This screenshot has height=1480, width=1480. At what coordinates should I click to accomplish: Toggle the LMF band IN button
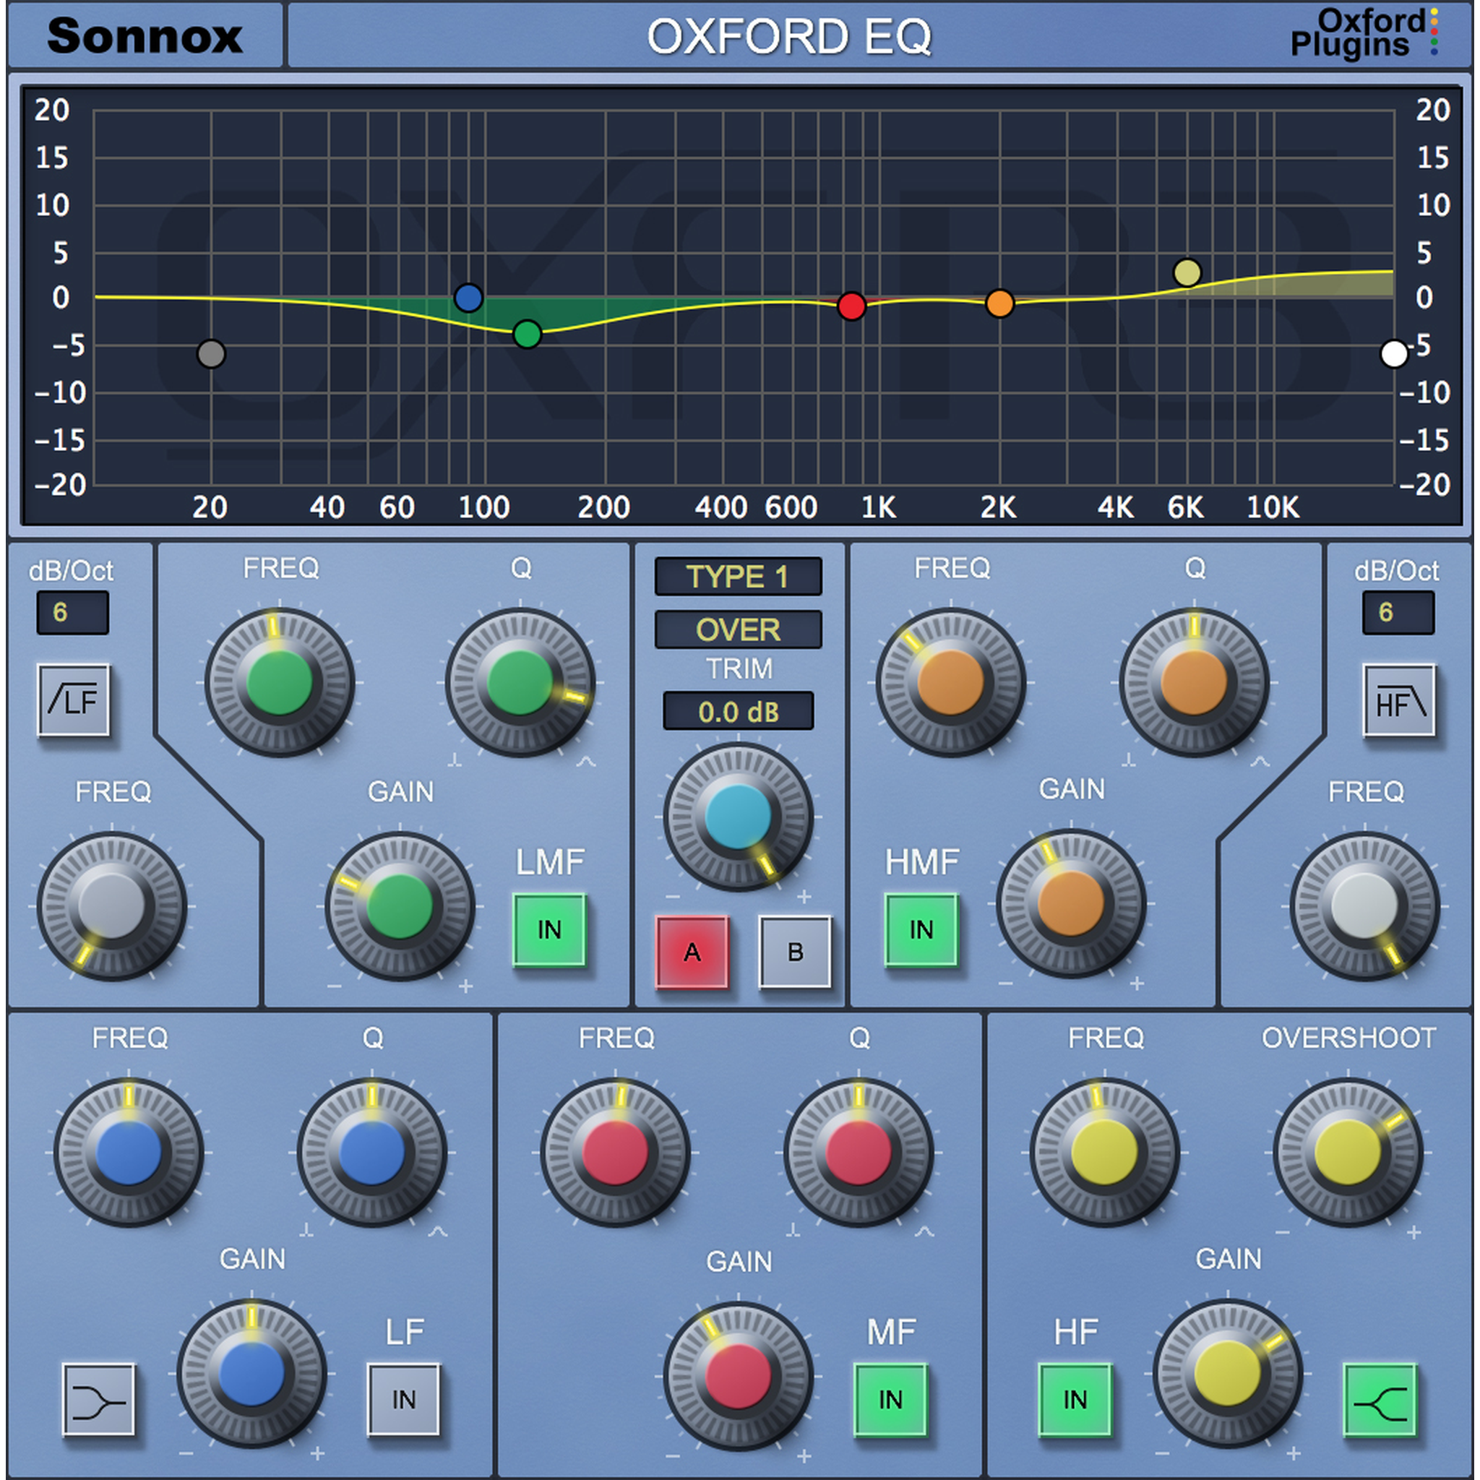point(548,929)
